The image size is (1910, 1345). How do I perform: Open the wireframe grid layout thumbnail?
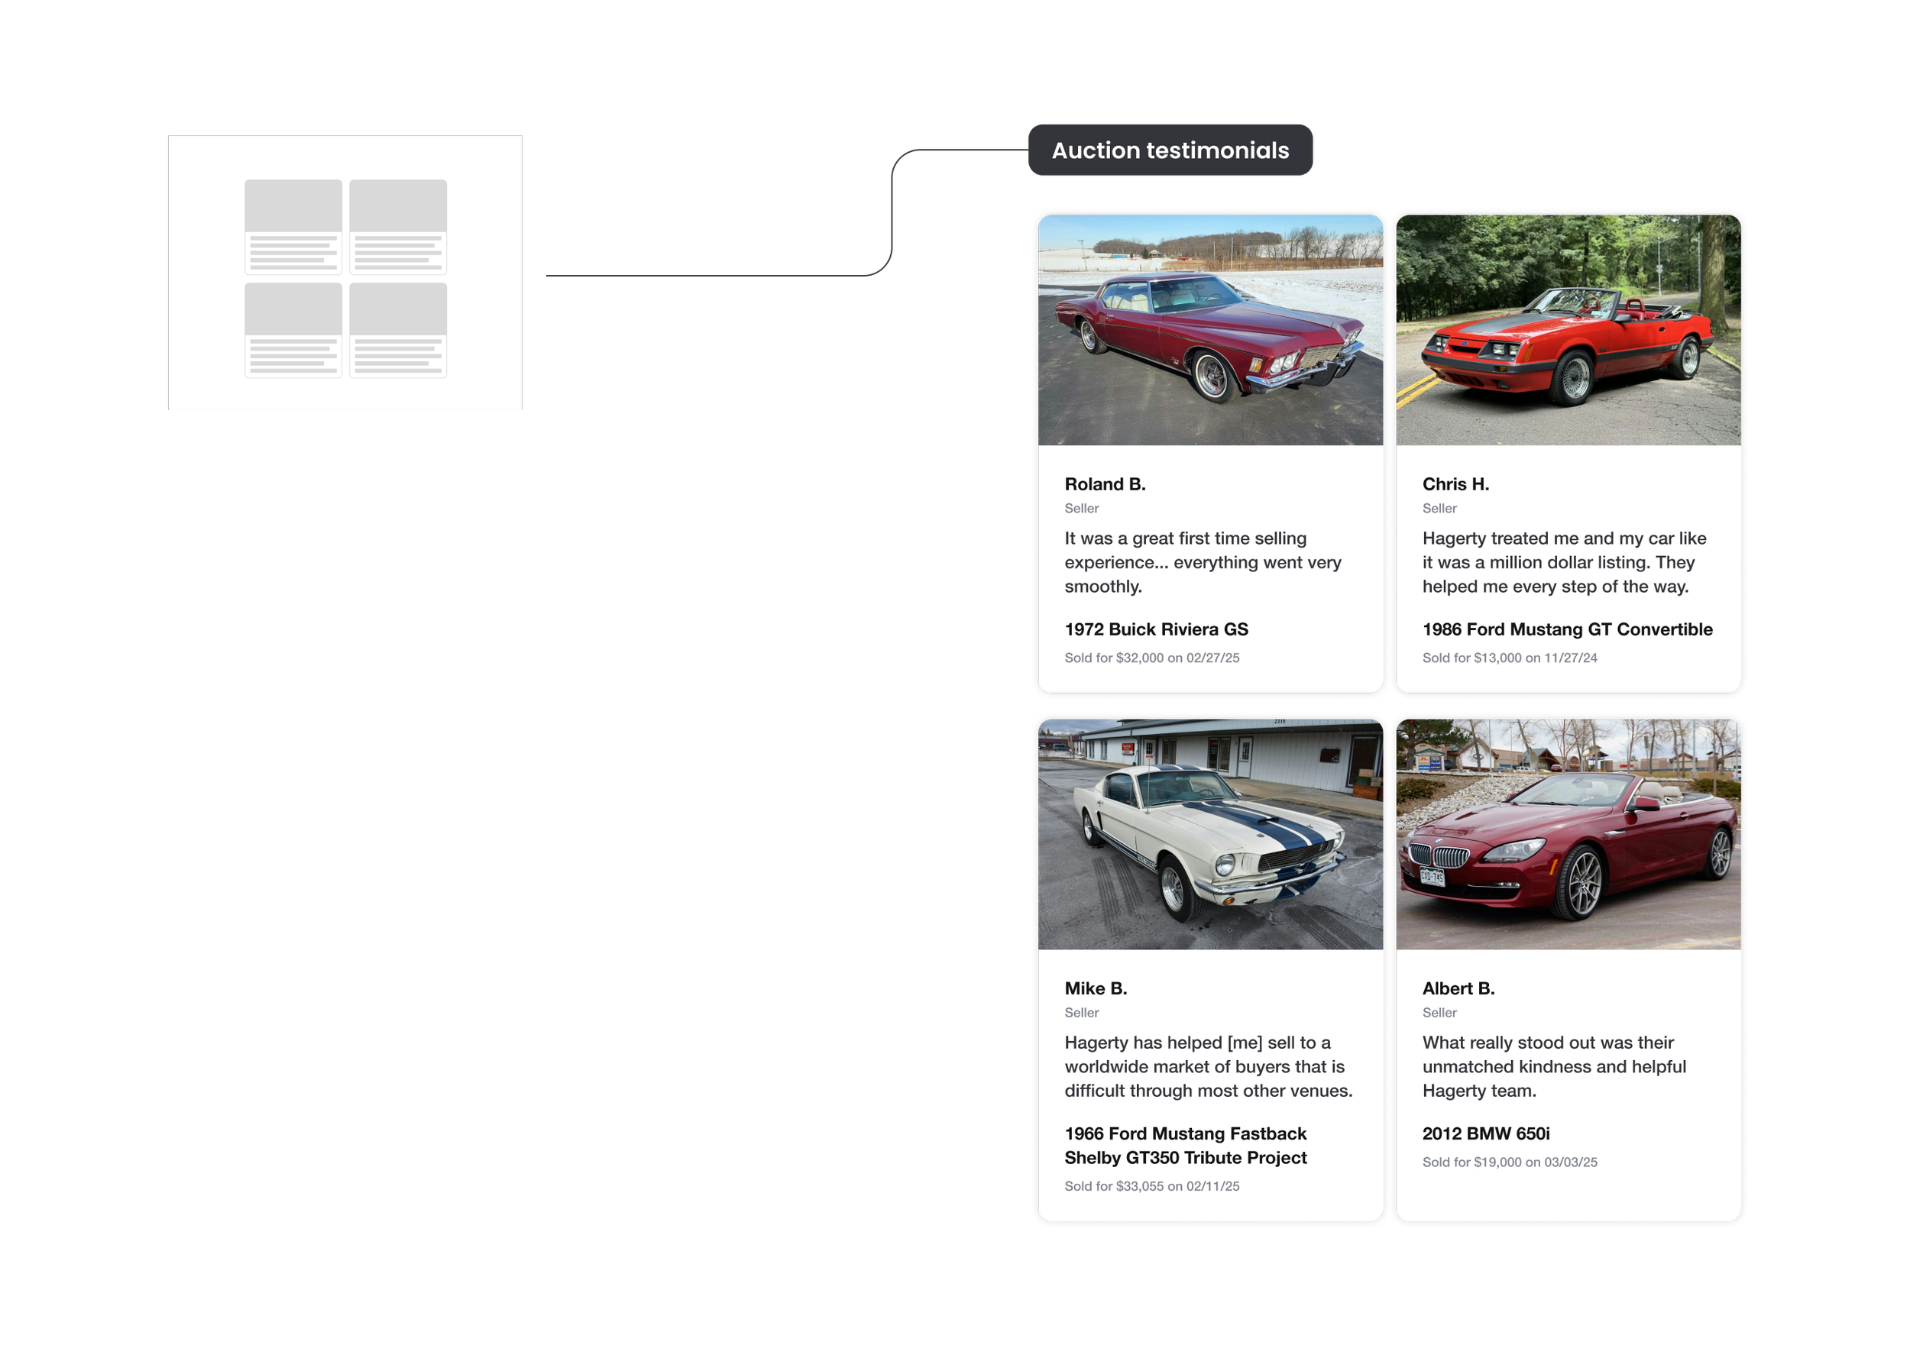point(345,272)
